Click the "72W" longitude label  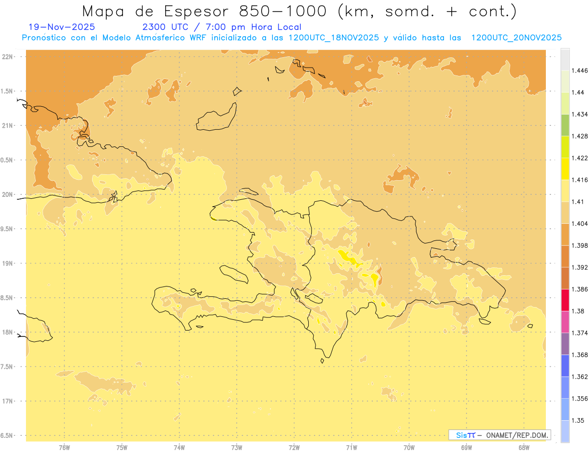pyautogui.click(x=294, y=448)
